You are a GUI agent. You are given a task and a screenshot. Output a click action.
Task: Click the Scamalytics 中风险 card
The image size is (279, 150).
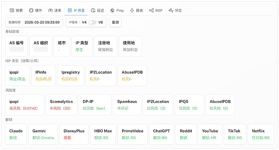61,105
